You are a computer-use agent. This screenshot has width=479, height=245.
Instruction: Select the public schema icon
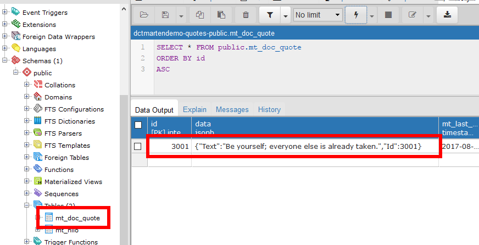click(x=27, y=73)
